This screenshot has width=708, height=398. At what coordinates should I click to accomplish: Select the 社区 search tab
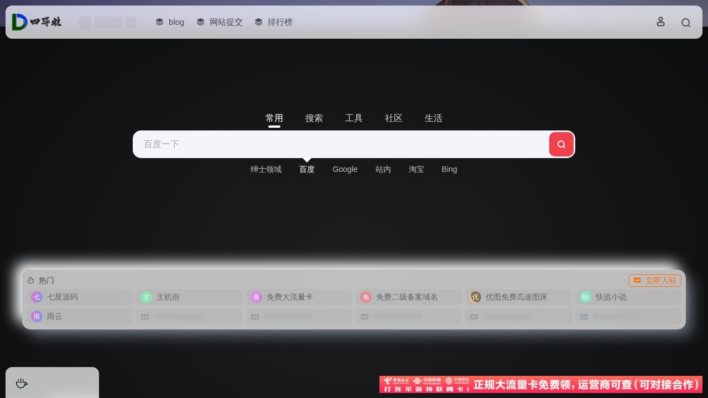coord(394,118)
